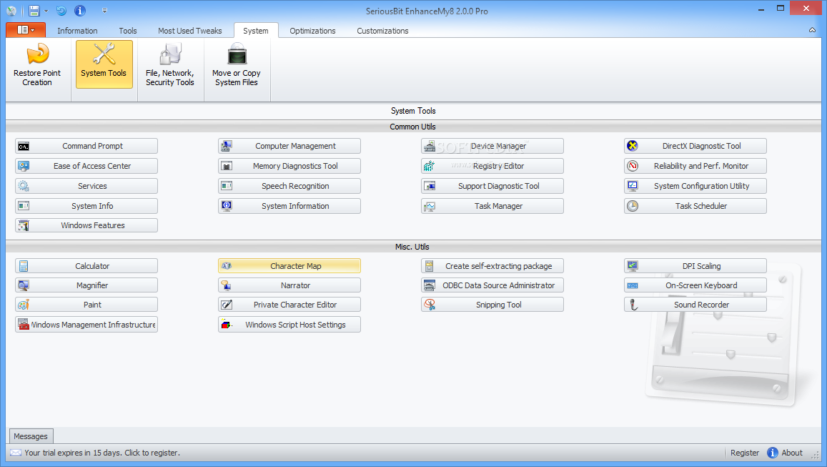The width and height of the screenshot is (827, 467).
Task: Launch Command Prompt
Action: click(x=86, y=146)
